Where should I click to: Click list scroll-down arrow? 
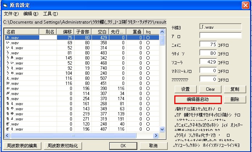(x=162, y=129)
